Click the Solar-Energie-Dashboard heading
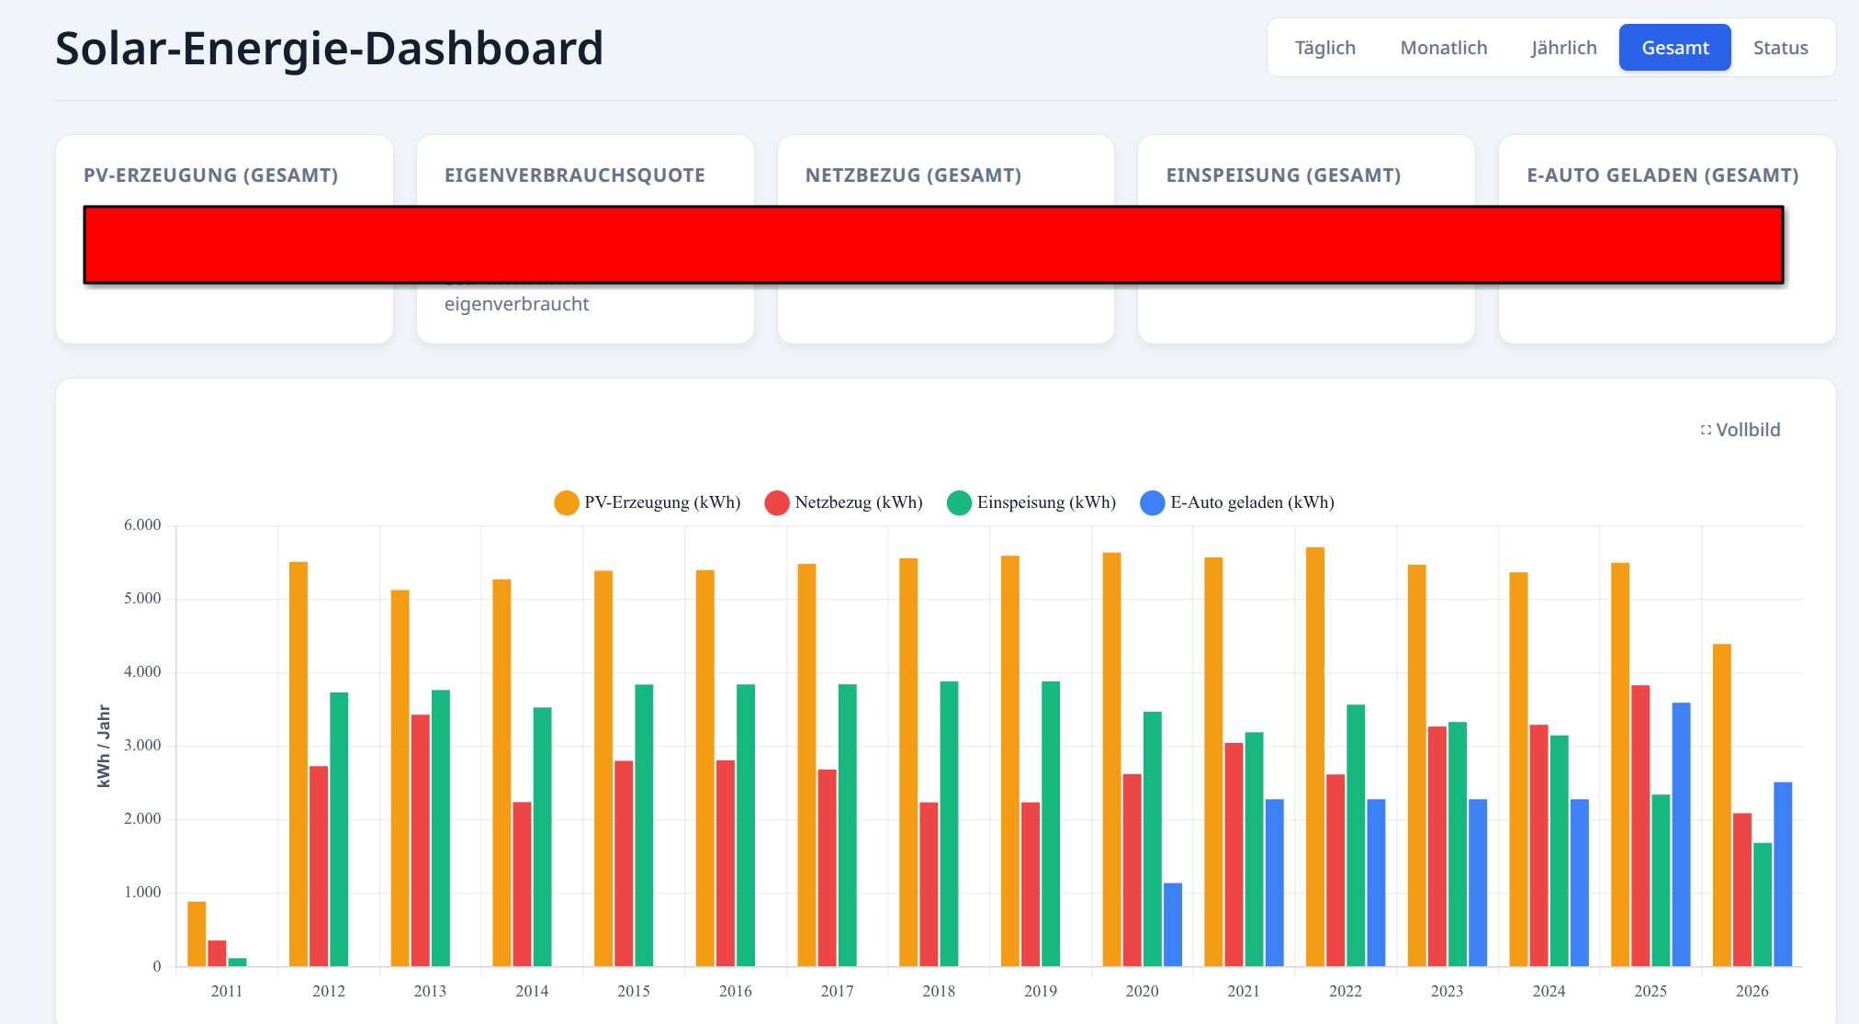This screenshot has width=1859, height=1024. click(x=329, y=49)
